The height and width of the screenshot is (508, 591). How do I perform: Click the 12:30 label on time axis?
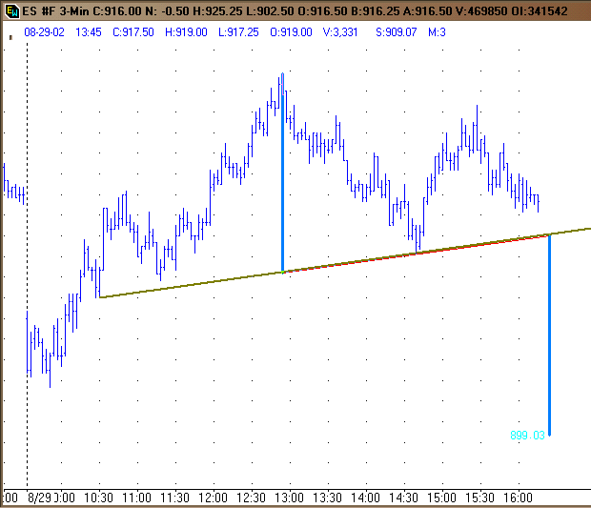pos(251,498)
